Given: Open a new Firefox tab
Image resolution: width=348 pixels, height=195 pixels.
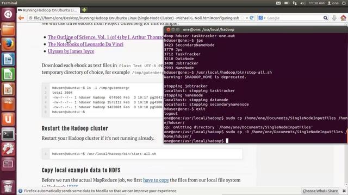Looking at the screenshot, I should coord(84,10).
